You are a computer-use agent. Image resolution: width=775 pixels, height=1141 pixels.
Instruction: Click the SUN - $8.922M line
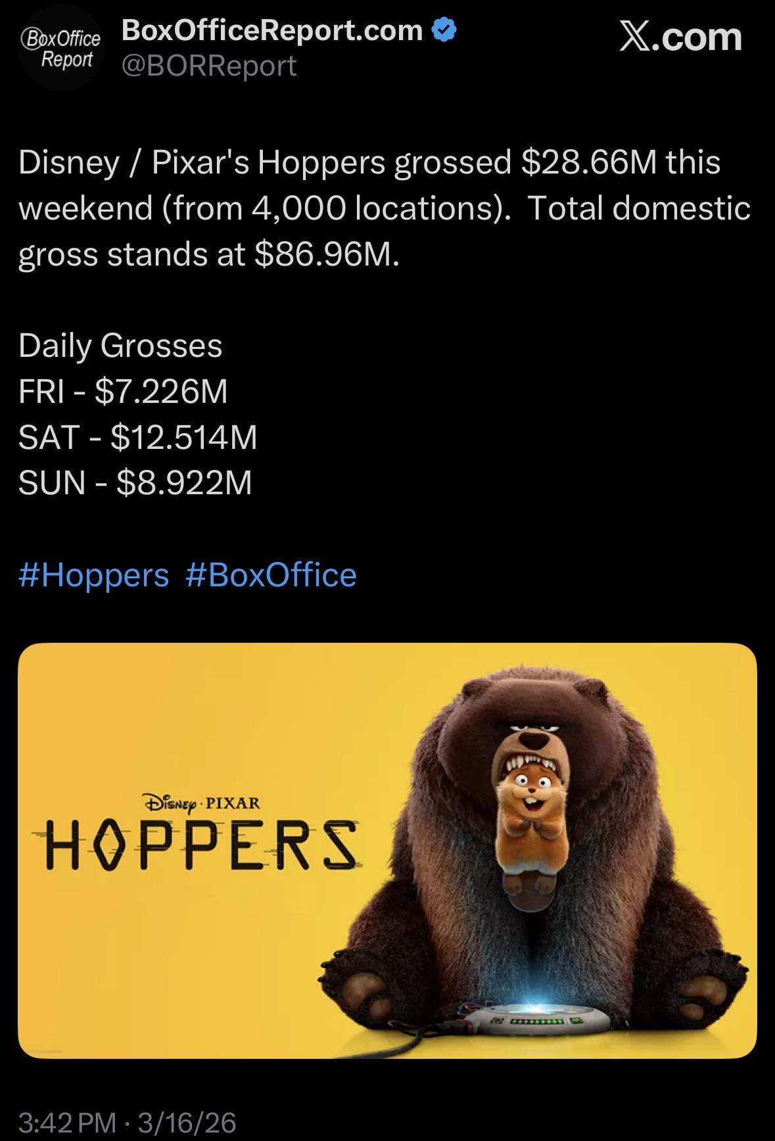coord(135,483)
